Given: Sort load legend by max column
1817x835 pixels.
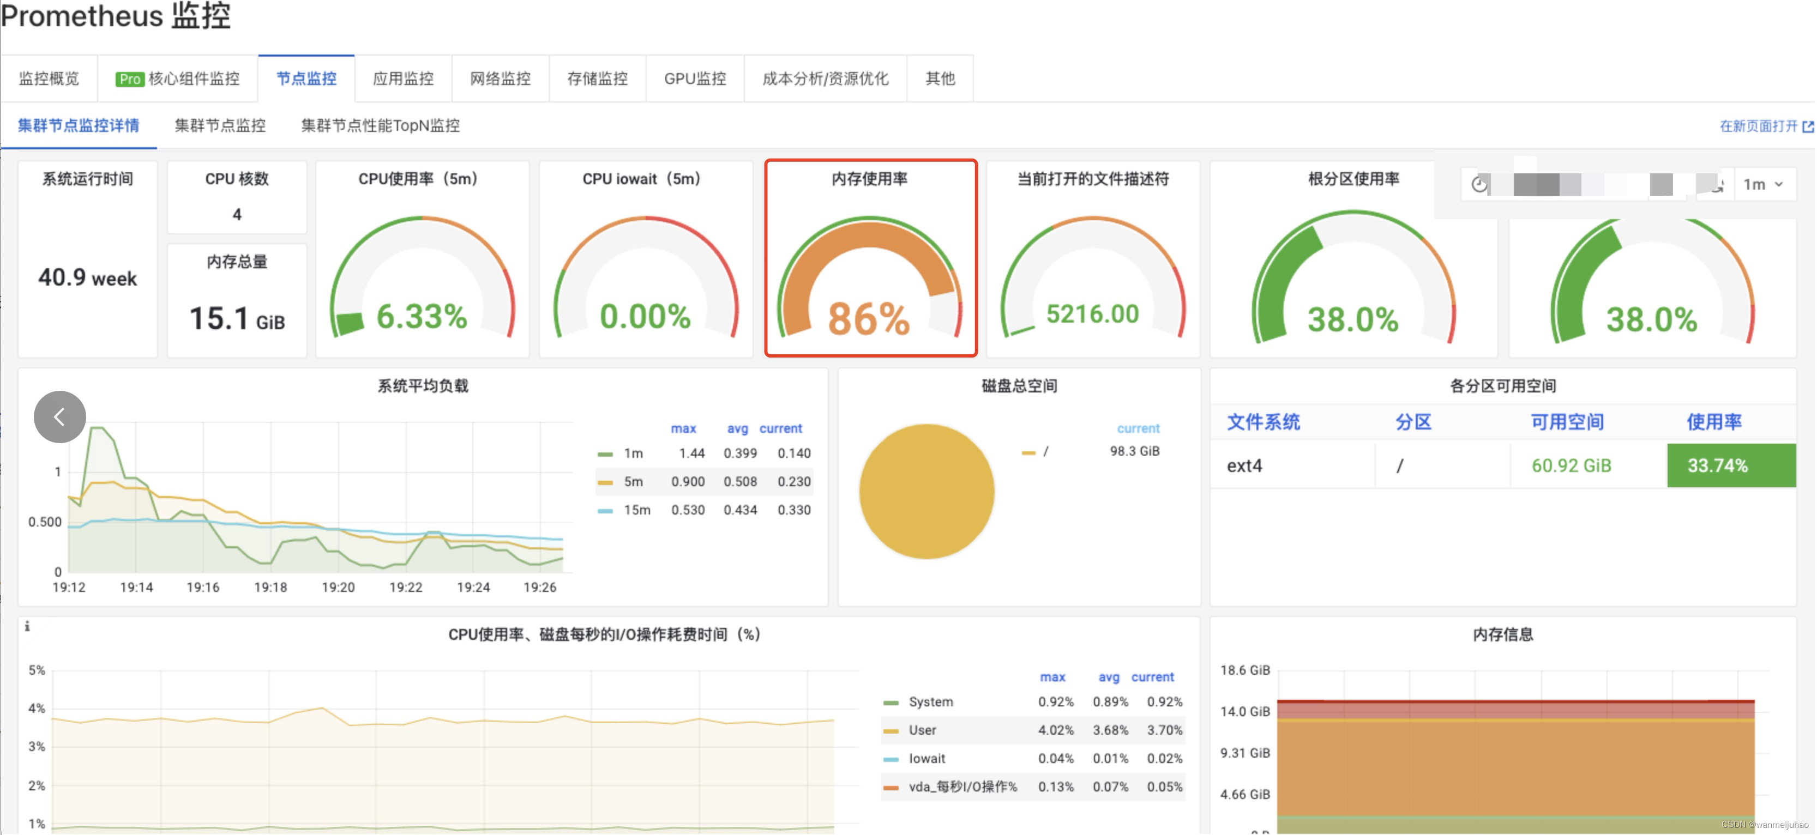Looking at the screenshot, I should [x=683, y=429].
